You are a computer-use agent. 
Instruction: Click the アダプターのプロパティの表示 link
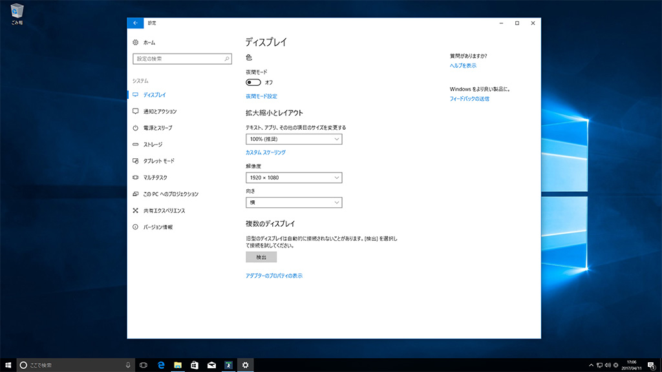[274, 276]
